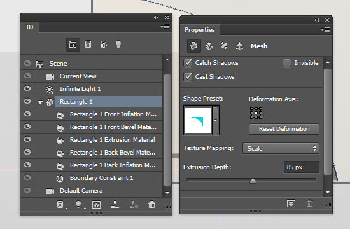Open Mesh properties icon in Properties
This screenshot has width=350, height=229.
tap(193, 46)
